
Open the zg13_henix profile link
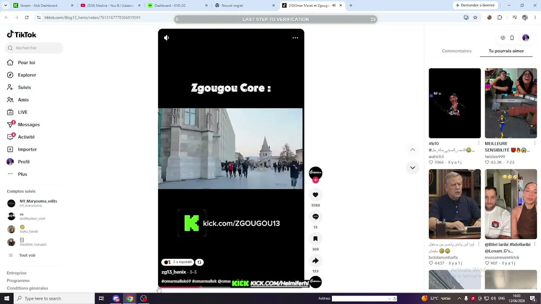point(174,272)
